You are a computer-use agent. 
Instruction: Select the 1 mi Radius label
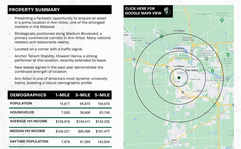(179, 66)
